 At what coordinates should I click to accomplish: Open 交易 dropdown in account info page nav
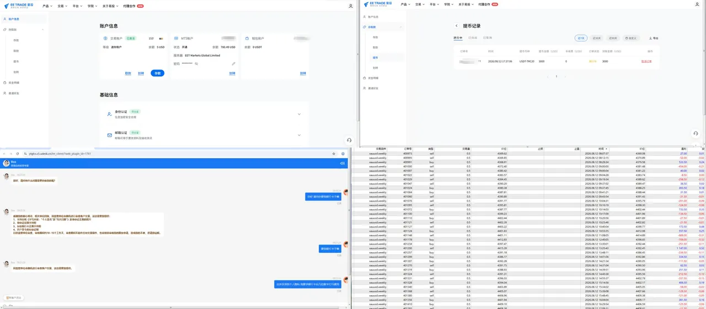coord(62,6)
